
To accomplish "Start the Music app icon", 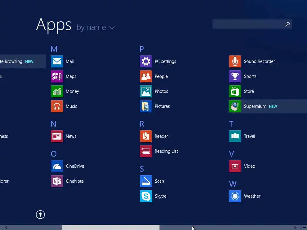I will [57, 106].
